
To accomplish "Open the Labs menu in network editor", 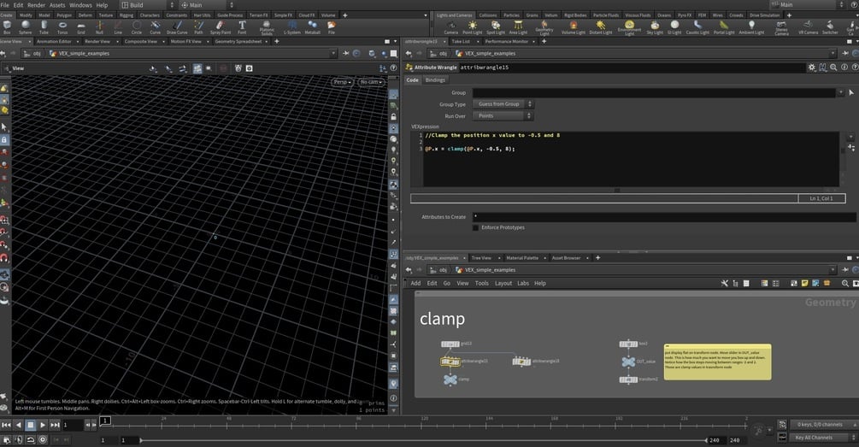I will (x=523, y=283).
